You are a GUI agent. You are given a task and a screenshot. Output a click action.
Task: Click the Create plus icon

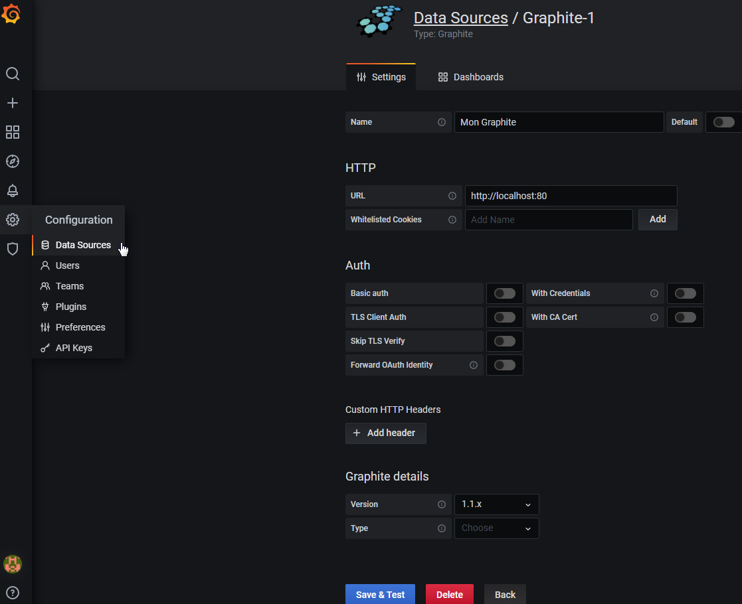pos(13,103)
